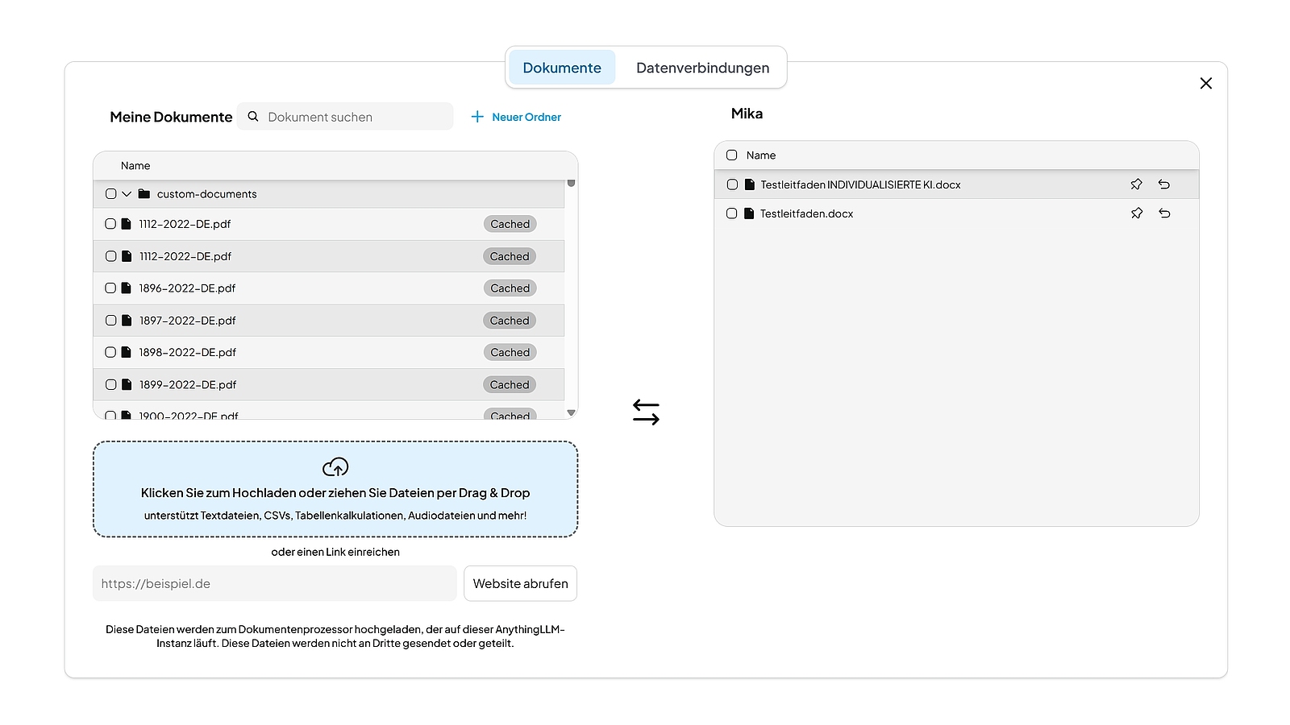The width and height of the screenshot is (1290, 725).
Task: Click the file name 1899-2022-DE.pdf
Action: [x=187, y=385]
